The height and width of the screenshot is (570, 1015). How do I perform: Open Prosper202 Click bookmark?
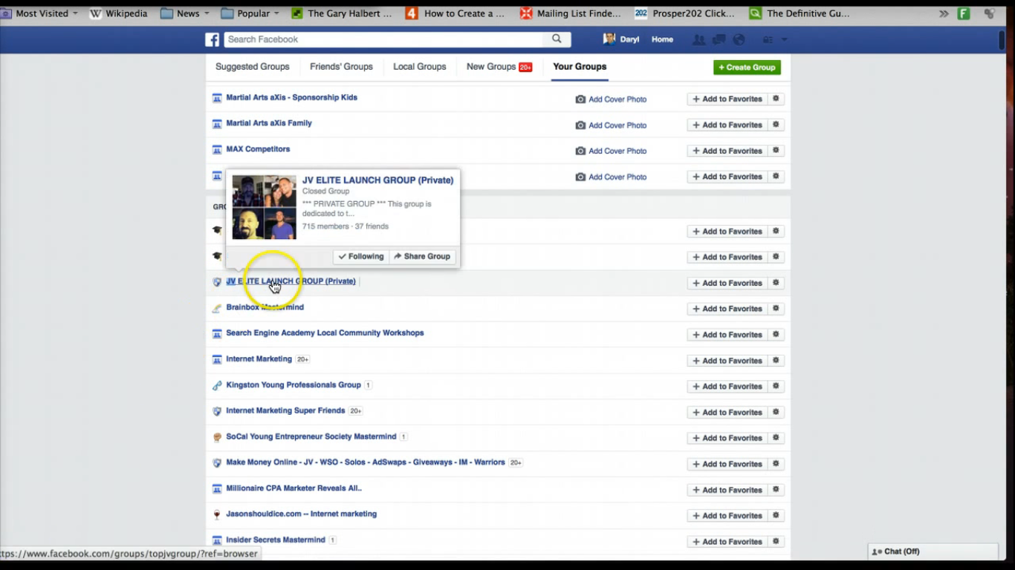(x=684, y=13)
